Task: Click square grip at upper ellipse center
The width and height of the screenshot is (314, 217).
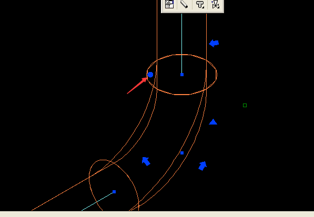Action: pyautogui.click(x=182, y=75)
